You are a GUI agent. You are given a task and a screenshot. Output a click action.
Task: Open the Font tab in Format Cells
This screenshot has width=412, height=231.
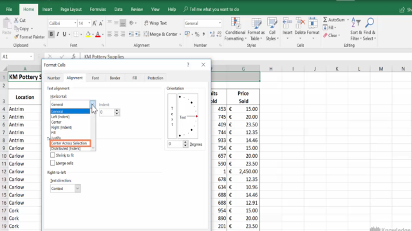tap(95, 78)
